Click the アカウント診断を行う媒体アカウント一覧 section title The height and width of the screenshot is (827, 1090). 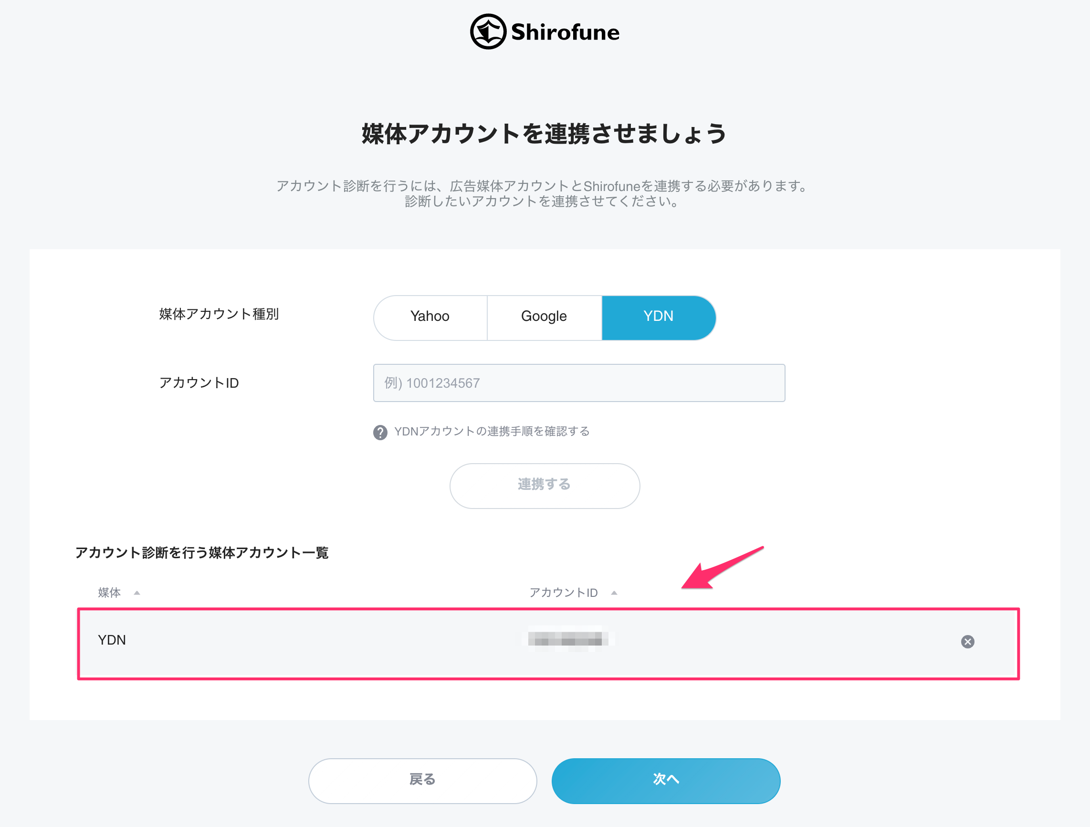click(202, 552)
